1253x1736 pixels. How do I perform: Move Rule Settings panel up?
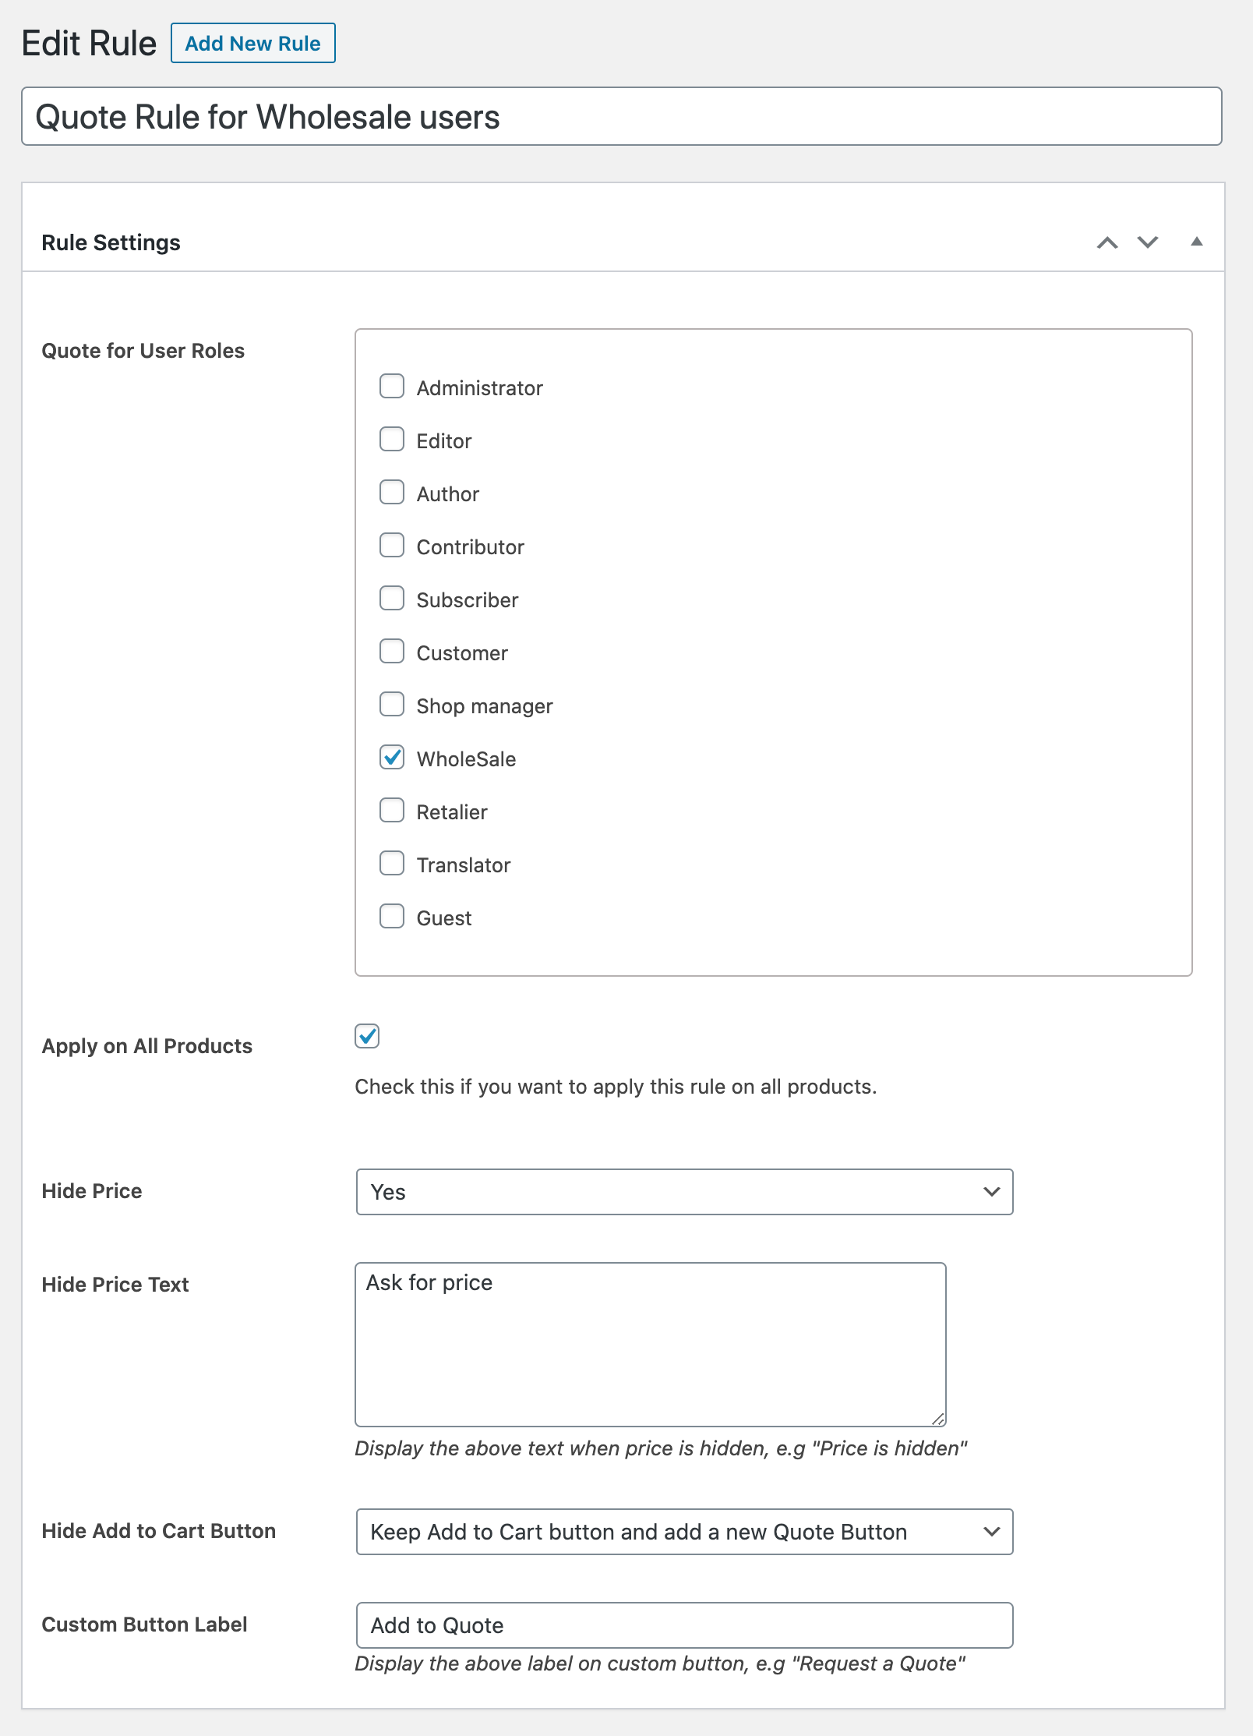coord(1107,242)
